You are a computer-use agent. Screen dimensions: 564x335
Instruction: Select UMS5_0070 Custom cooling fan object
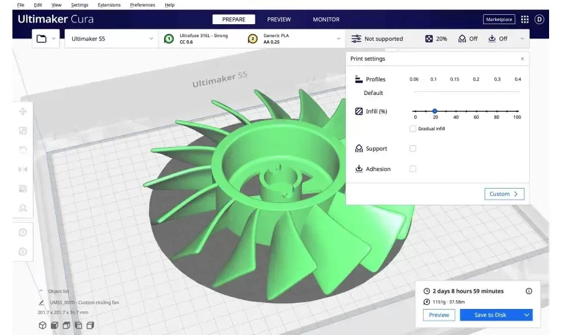[84, 302]
